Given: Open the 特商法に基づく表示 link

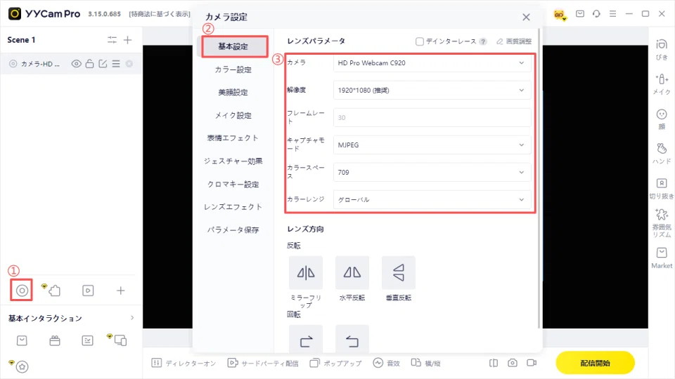Looking at the screenshot, I should click(x=160, y=14).
